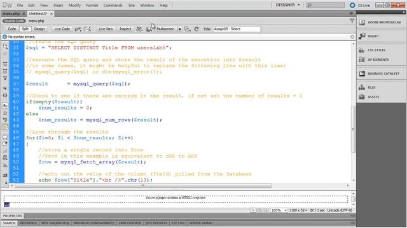Screen dimensions: 407x228
Task: Click the Refresh Design View icon
Action: 197,29
